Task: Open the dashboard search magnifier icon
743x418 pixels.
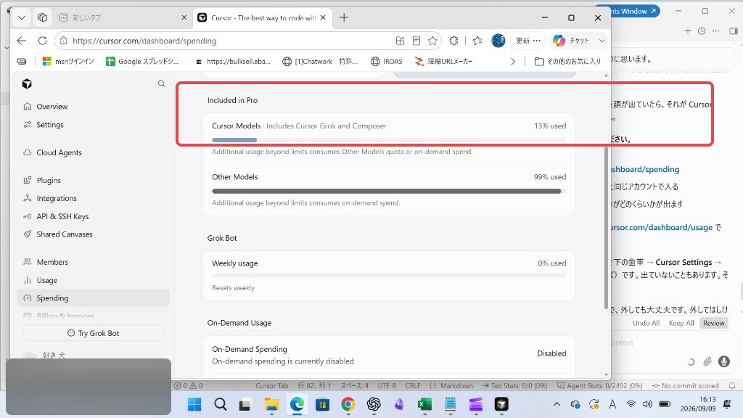Action: 162,83
